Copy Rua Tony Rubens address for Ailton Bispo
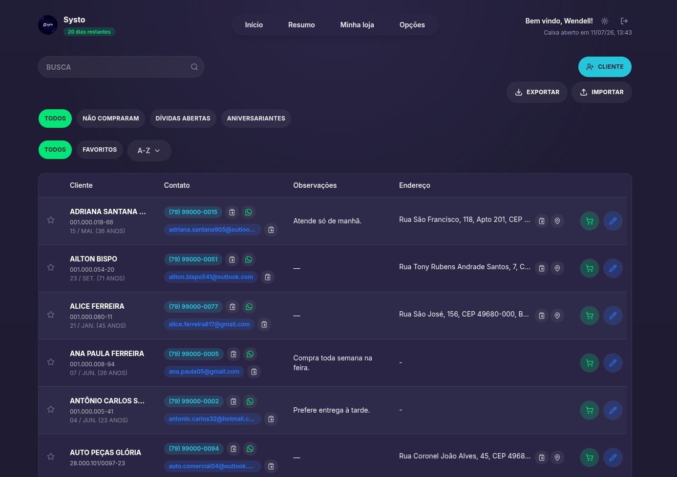The width and height of the screenshot is (677, 477). coord(542,268)
